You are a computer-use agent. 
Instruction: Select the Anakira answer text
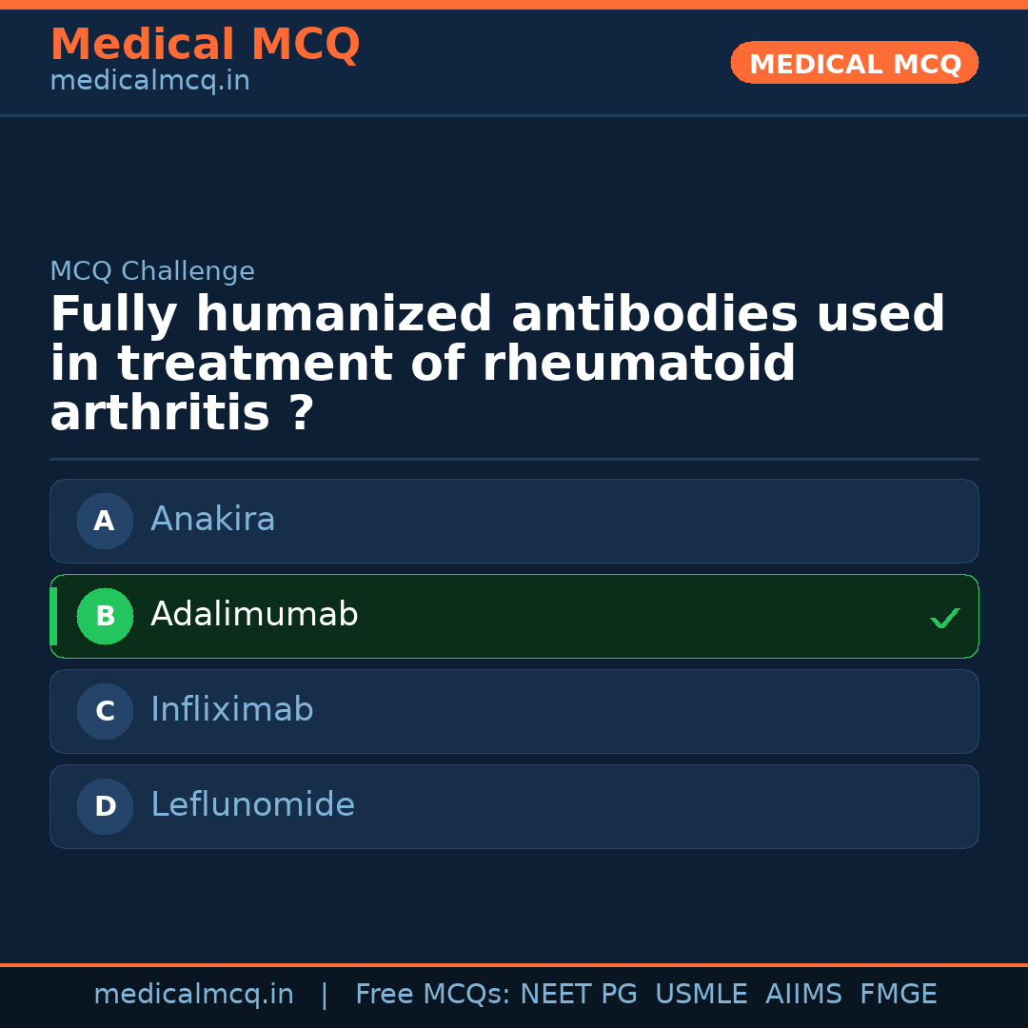(212, 520)
